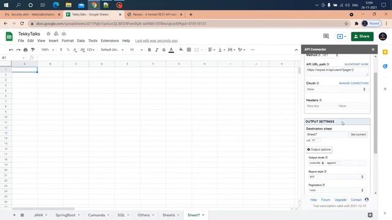
Task: Click the Set current button
Action: coord(358,134)
